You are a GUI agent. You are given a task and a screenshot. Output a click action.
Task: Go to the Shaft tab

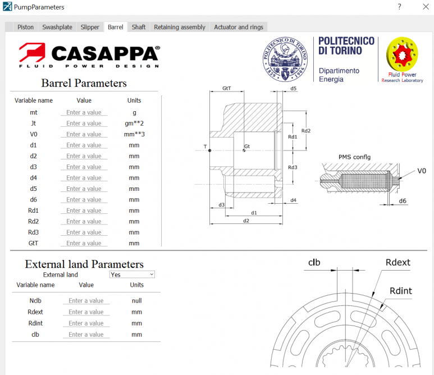[138, 27]
